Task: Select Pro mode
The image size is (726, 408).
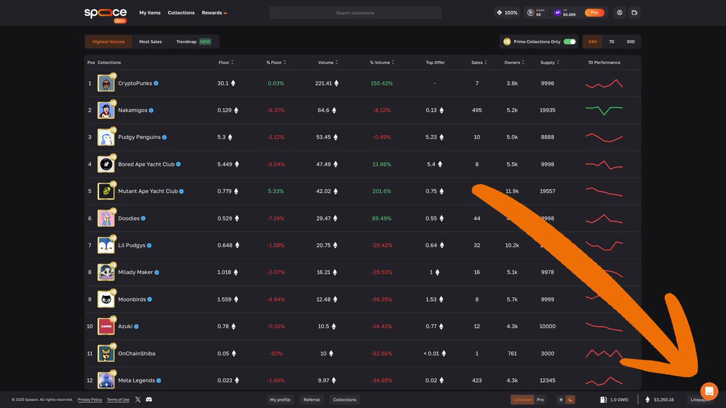Action: click(540, 400)
